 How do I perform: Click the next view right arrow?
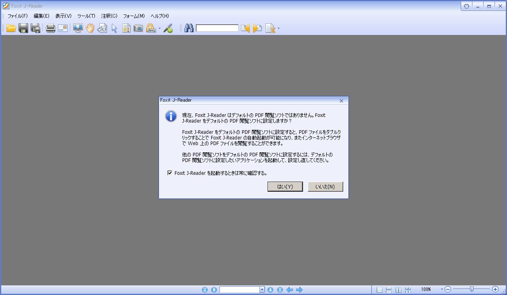pyautogui.click(x=299, y=289)
